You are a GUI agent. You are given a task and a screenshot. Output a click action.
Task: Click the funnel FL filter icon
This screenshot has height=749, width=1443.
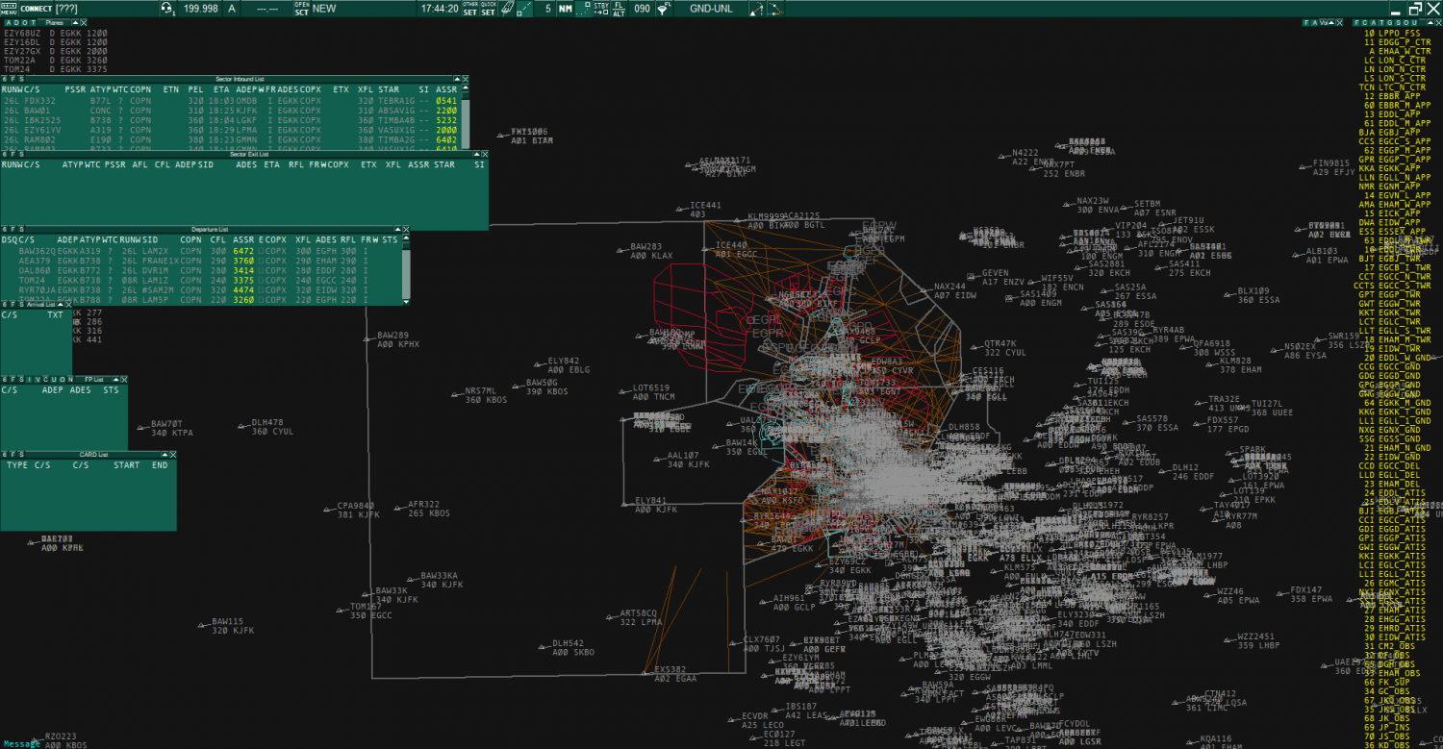[x=663, y=9]
